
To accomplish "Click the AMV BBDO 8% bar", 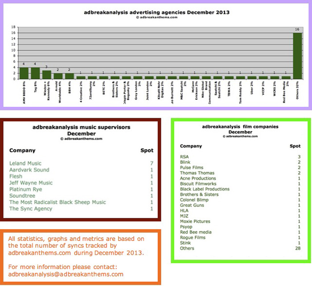I will pos(24,73).
